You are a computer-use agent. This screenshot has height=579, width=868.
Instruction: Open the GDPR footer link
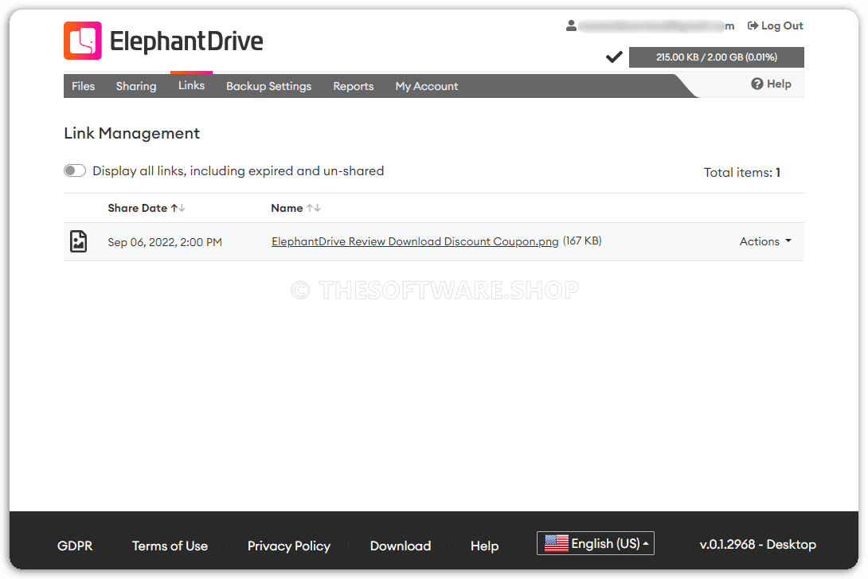coord(75,546)
